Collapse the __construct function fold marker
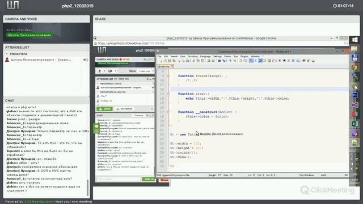The image size is (363, 204). [168, 112]
